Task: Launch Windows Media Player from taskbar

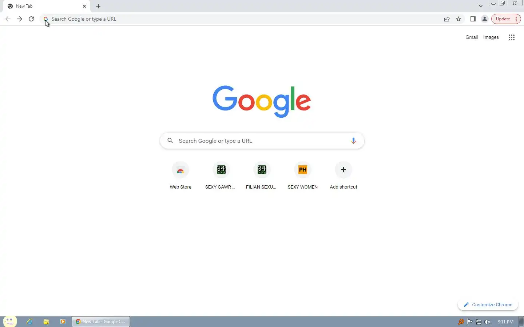Action: coord(63,322)
